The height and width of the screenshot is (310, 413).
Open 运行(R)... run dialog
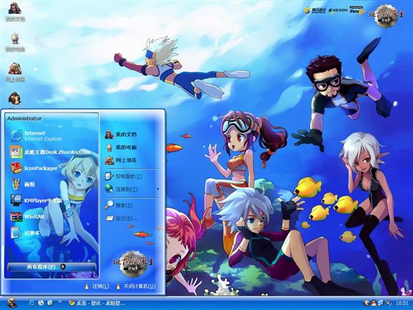pyautogui.click(x=121, y=218)
